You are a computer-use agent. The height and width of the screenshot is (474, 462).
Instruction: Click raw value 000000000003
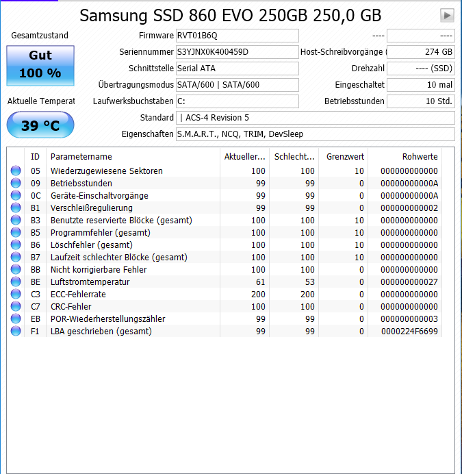(409, 319)
